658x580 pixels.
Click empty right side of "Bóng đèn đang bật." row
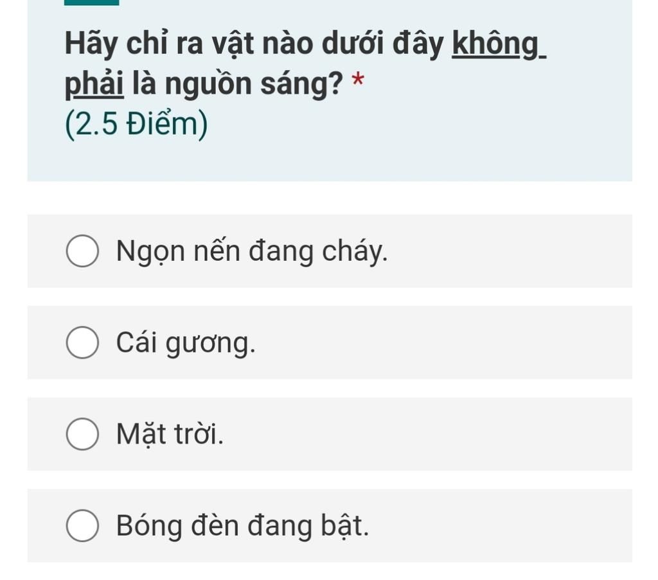(514, 526)
